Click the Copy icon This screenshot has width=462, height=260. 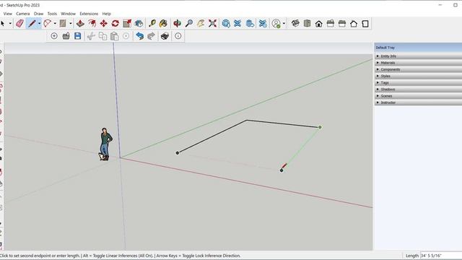tap(103, 36)
